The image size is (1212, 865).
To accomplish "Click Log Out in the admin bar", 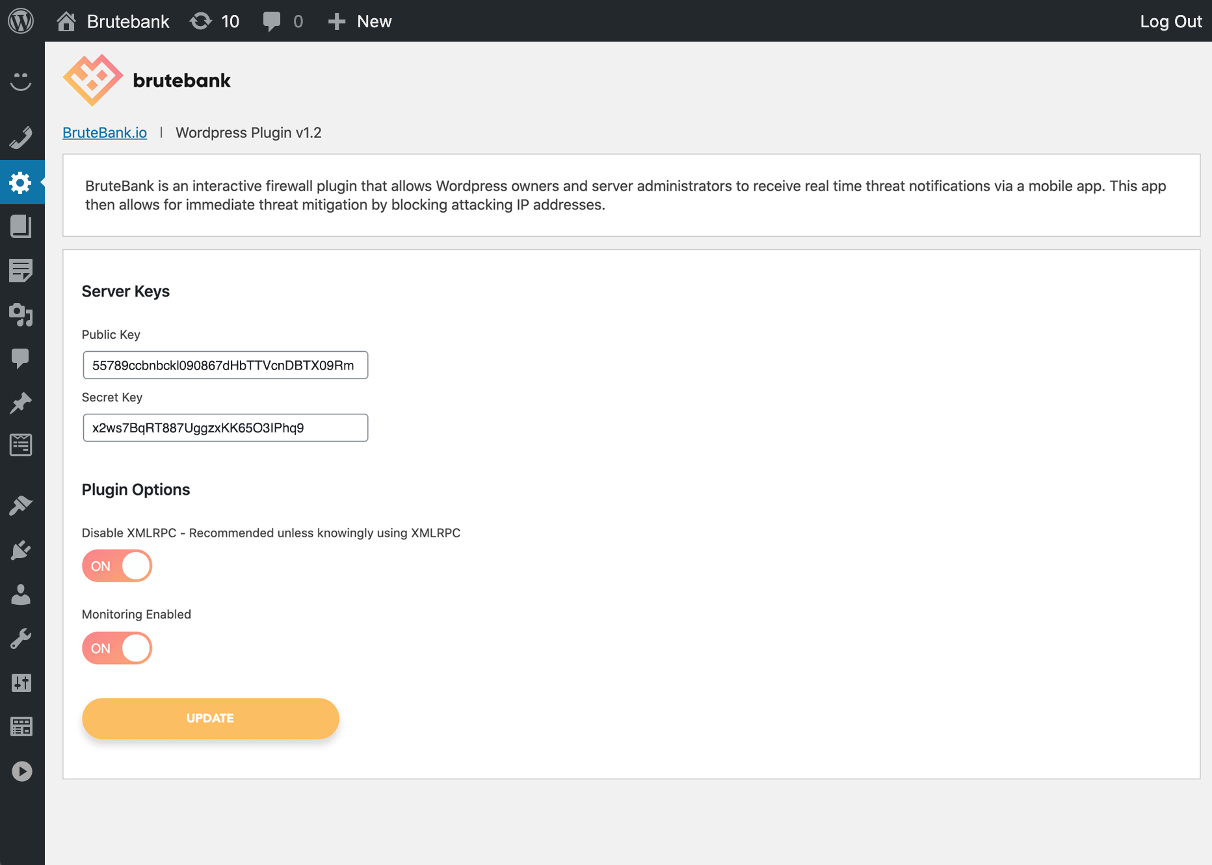I will tap(1171, 21).
